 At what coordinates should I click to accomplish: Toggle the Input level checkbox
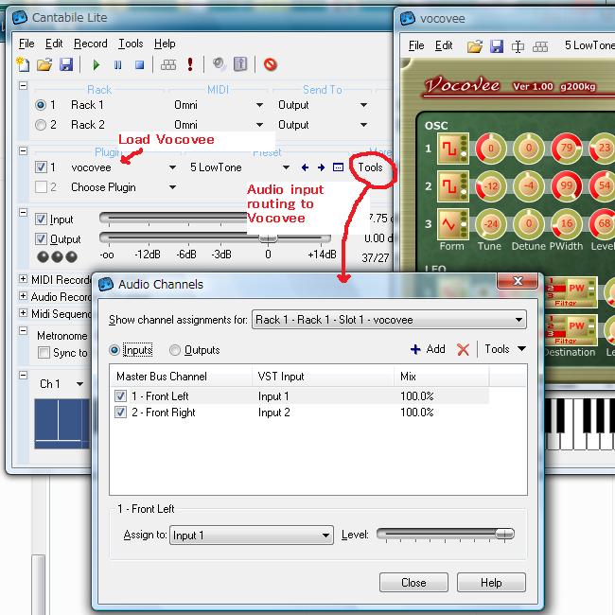pyautogui.click(x=42, y=219)
